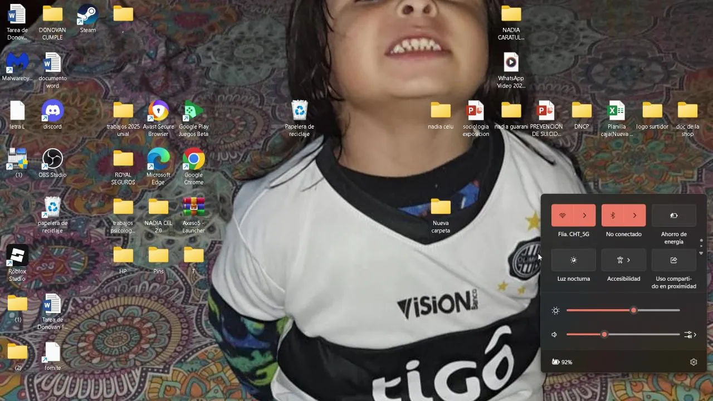Open the Malwarebytes shortcut
This screenshot has width=713, height=401.
tap(17, 67)
